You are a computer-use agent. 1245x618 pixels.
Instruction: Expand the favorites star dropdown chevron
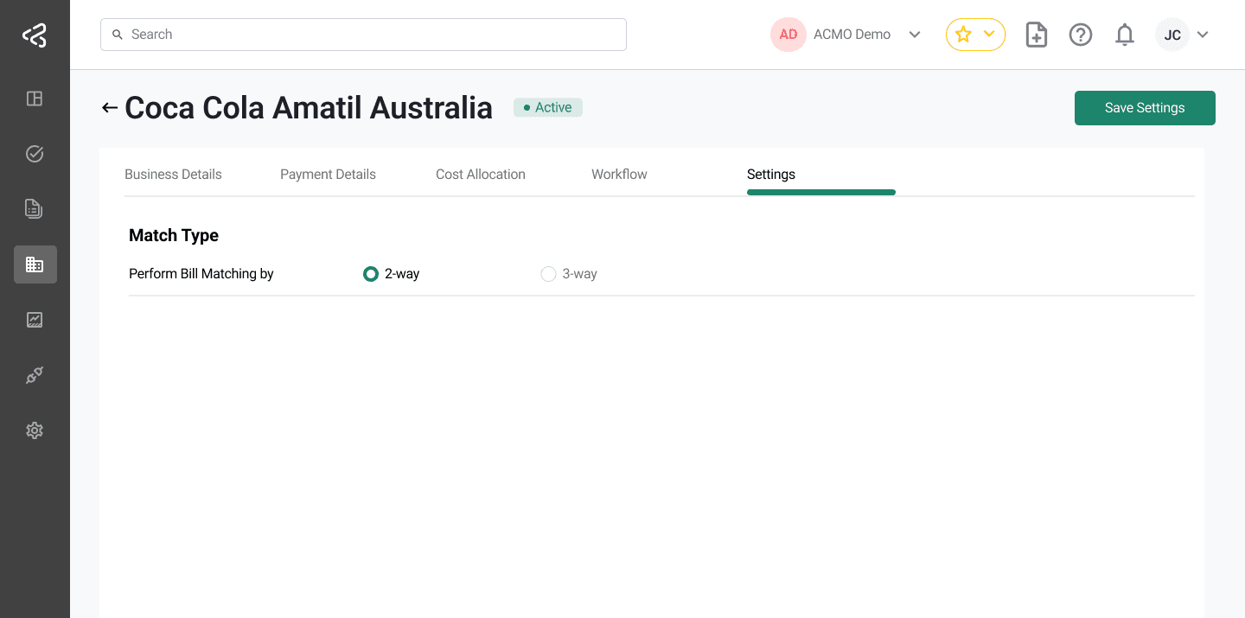coord(990,35)
